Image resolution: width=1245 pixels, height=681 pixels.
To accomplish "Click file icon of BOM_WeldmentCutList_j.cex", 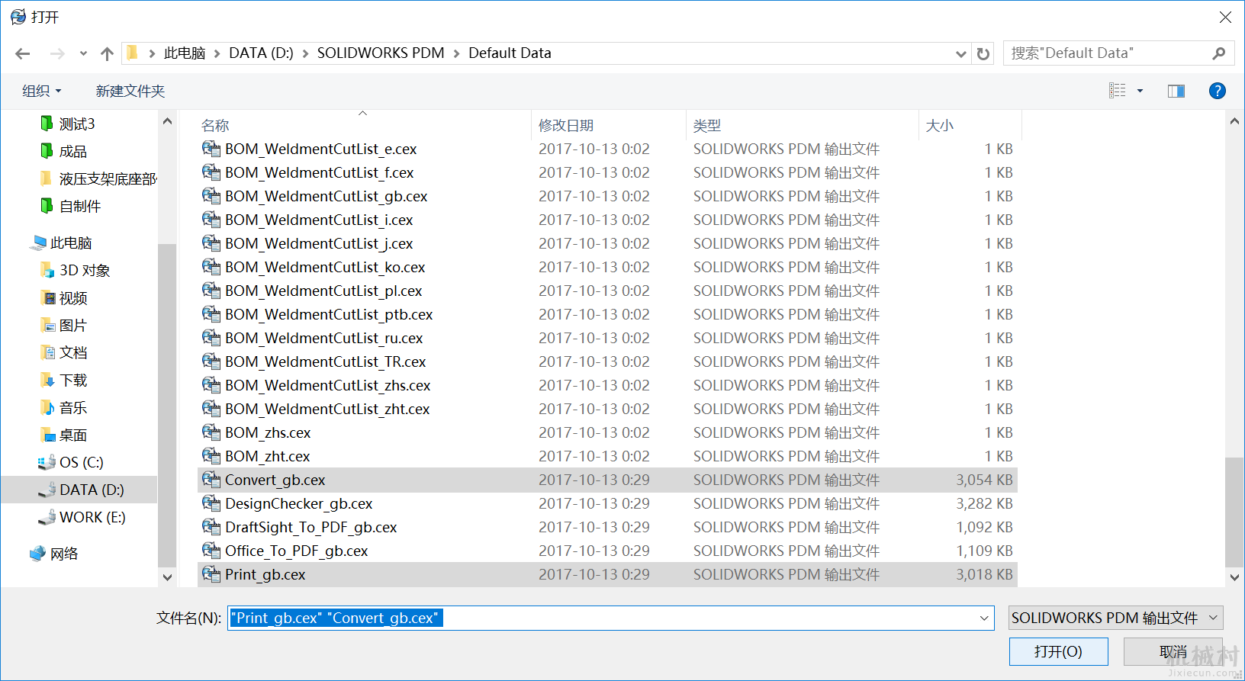I will point(211,243).
